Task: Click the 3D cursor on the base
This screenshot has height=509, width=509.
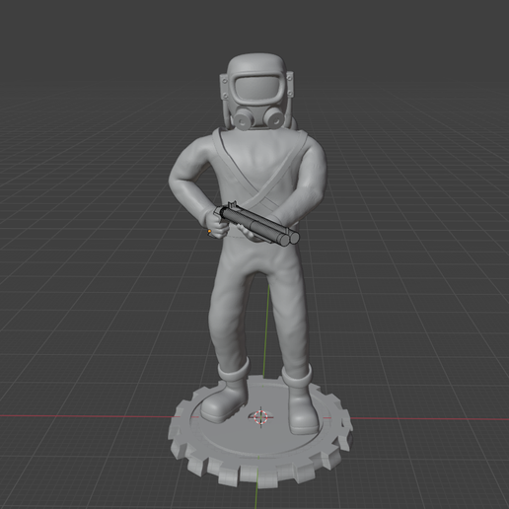Action: pos(261,417)
